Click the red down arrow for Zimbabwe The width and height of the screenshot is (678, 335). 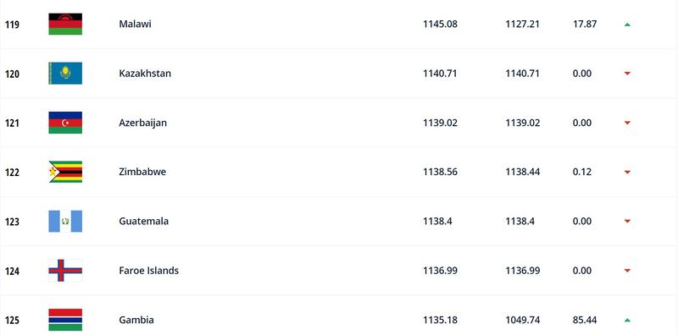pos(627,173)
